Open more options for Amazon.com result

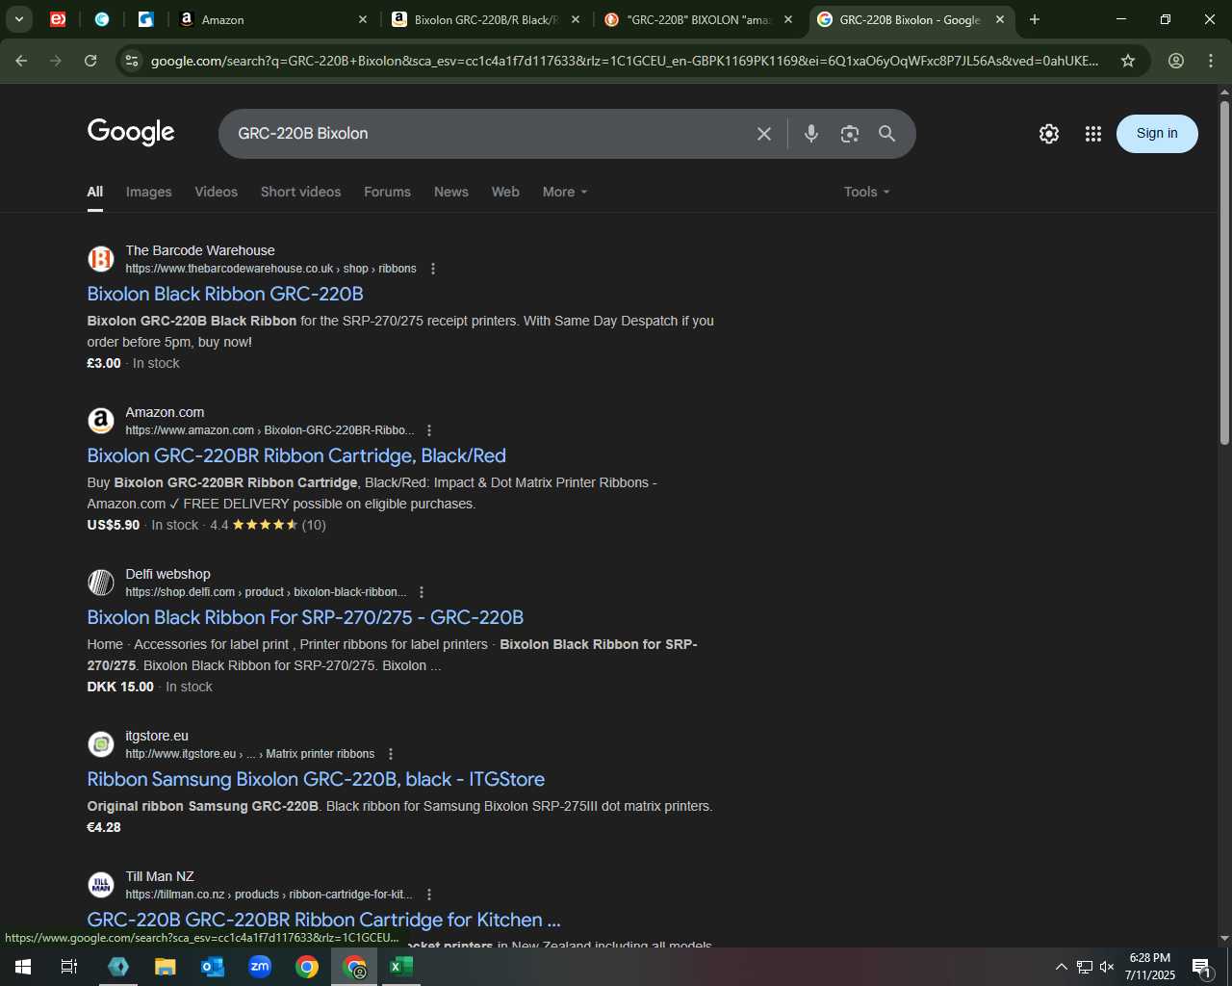coord(429,430)
